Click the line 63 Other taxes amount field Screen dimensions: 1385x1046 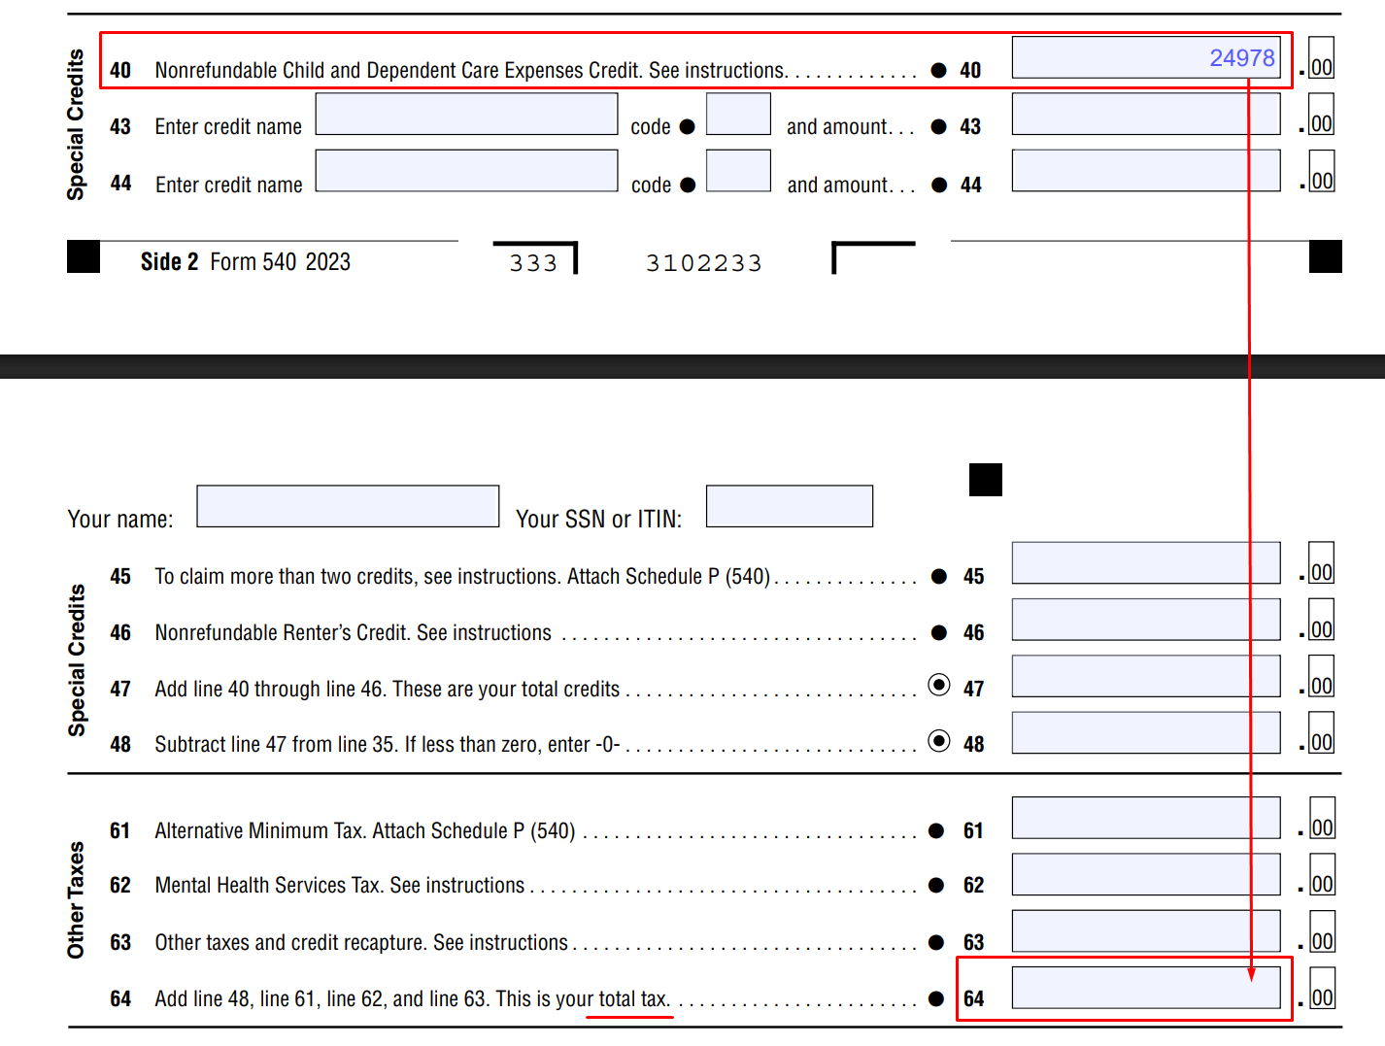click(x=1146, y=930)
